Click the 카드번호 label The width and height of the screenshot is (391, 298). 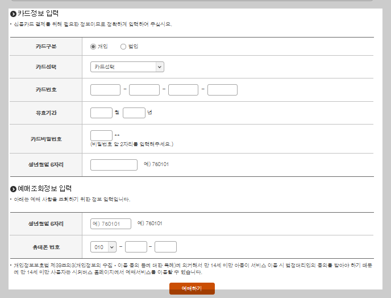46,90
